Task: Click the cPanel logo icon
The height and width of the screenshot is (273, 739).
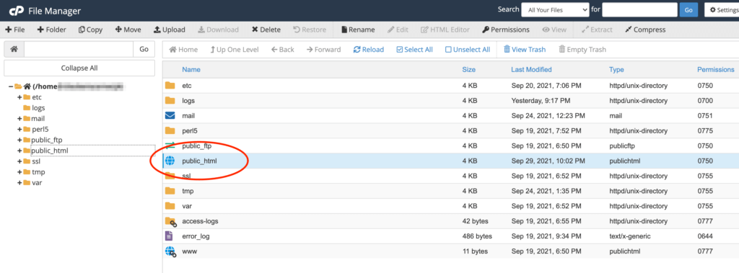Action: [17, 10]
